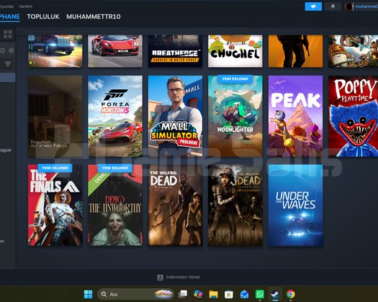Open the profile avatar menu

tap(348, 6)
